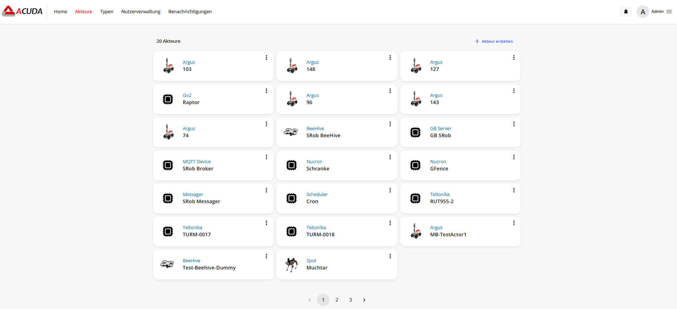Viewport: 677px width, 309px height.
Task: Click the '20 Akteure' count text
Action: (168, 41)
